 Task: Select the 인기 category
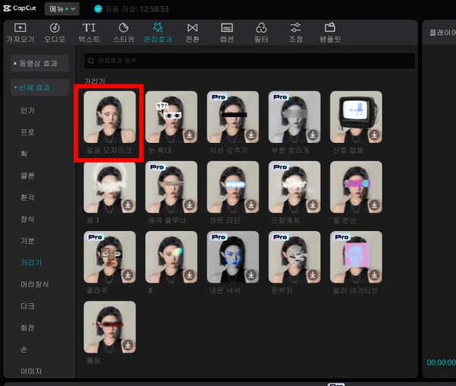click(x=27, y=110)
